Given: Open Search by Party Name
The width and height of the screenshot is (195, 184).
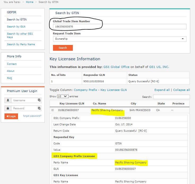Looking at the screenshot, I should [21, 44].
